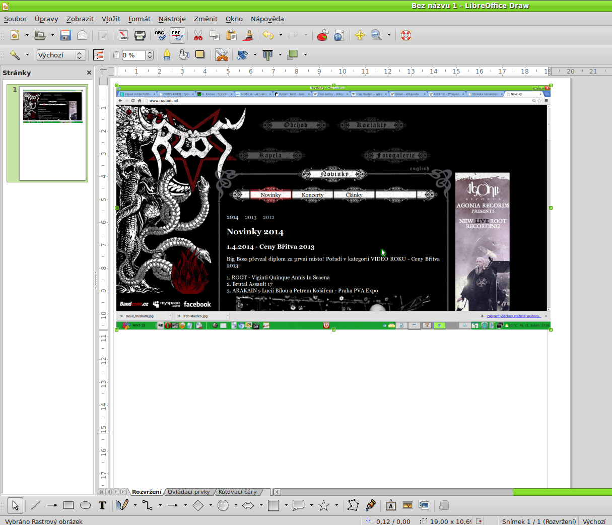Activate the Select arrow tool

point(15,505)
